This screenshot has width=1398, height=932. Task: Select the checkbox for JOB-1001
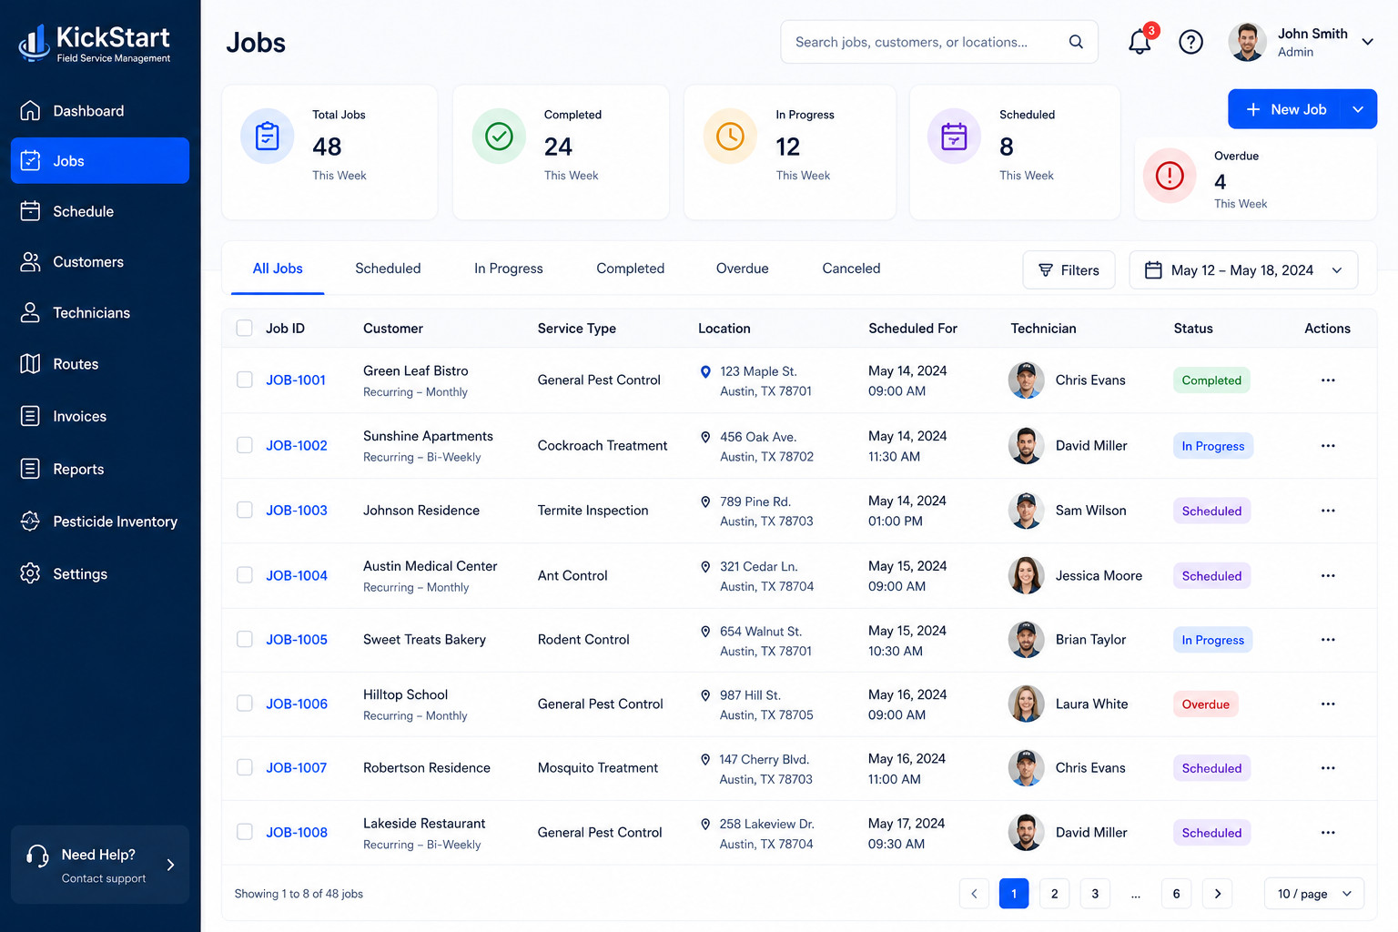point(245,380)
